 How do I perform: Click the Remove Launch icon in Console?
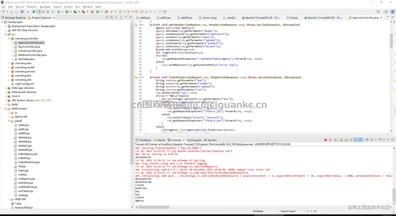[330, 140]
